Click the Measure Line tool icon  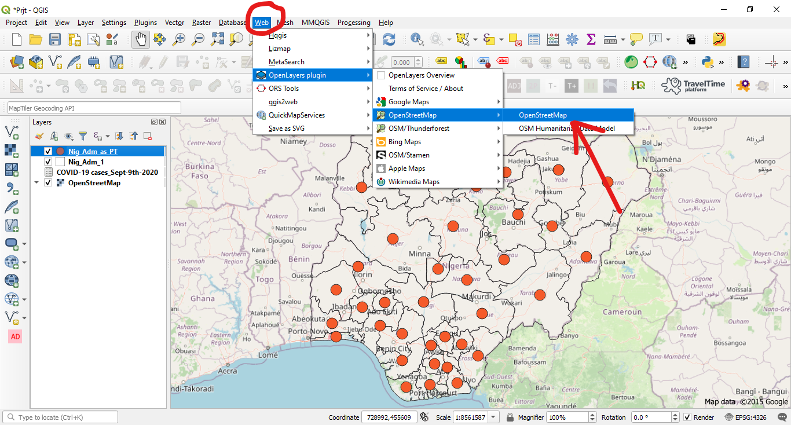pos(611,40)
